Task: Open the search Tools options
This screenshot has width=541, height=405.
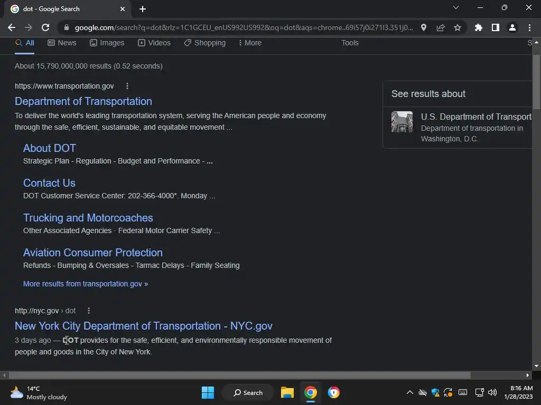Action: point(350,43)
